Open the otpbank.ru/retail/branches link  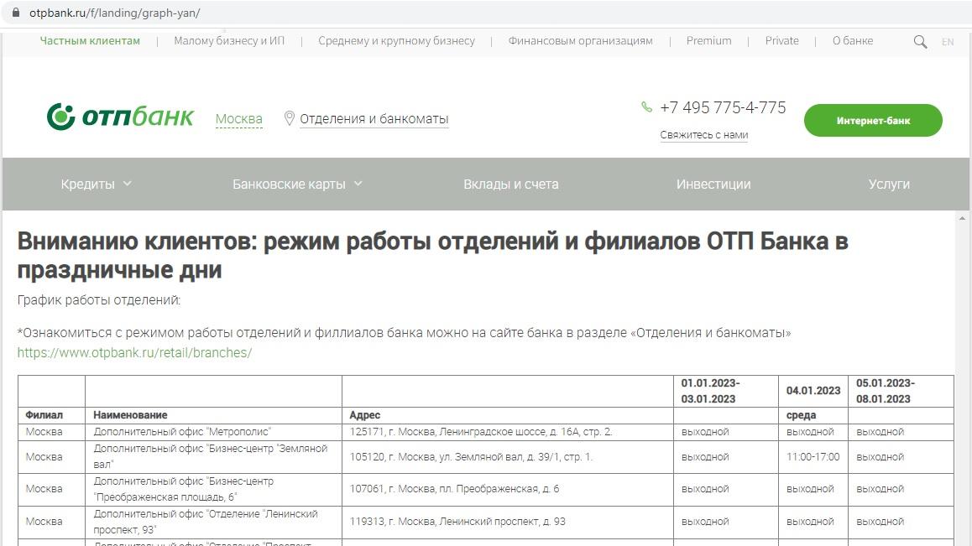click(x=134, y=352)
